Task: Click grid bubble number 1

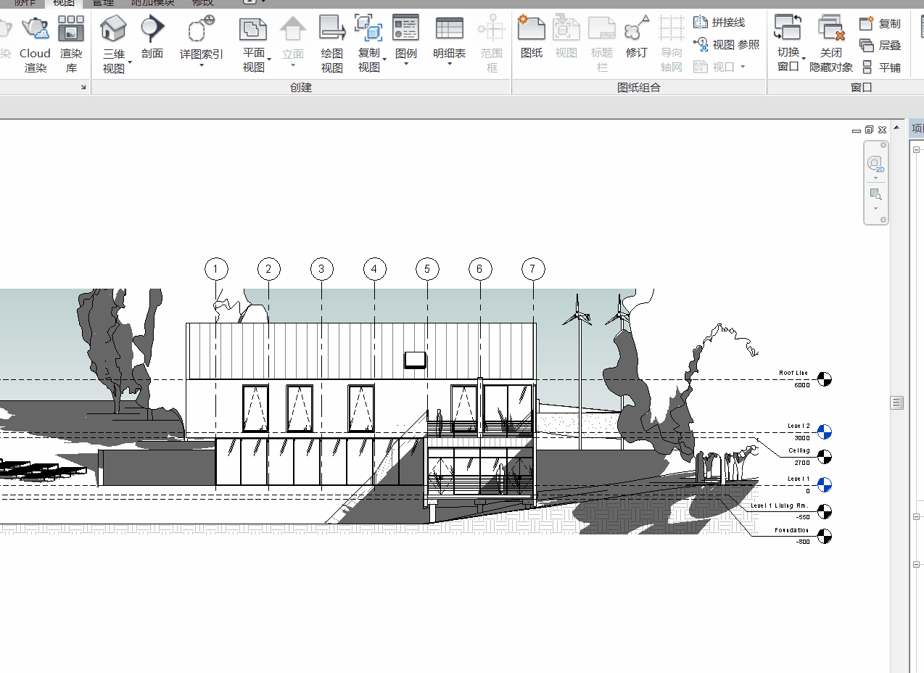Action: tap(216, 269)
